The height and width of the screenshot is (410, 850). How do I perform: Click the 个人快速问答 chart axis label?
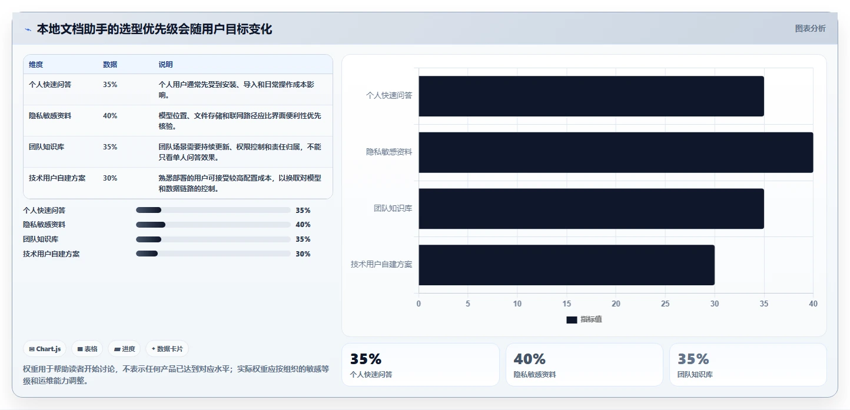pos(389,95)
